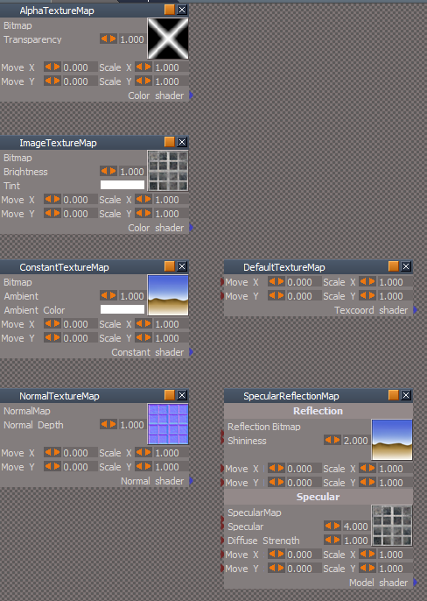Open the Reflection Bitmap sky thumbnail
Screen dimensions: 427x601
tap(392, 440)
